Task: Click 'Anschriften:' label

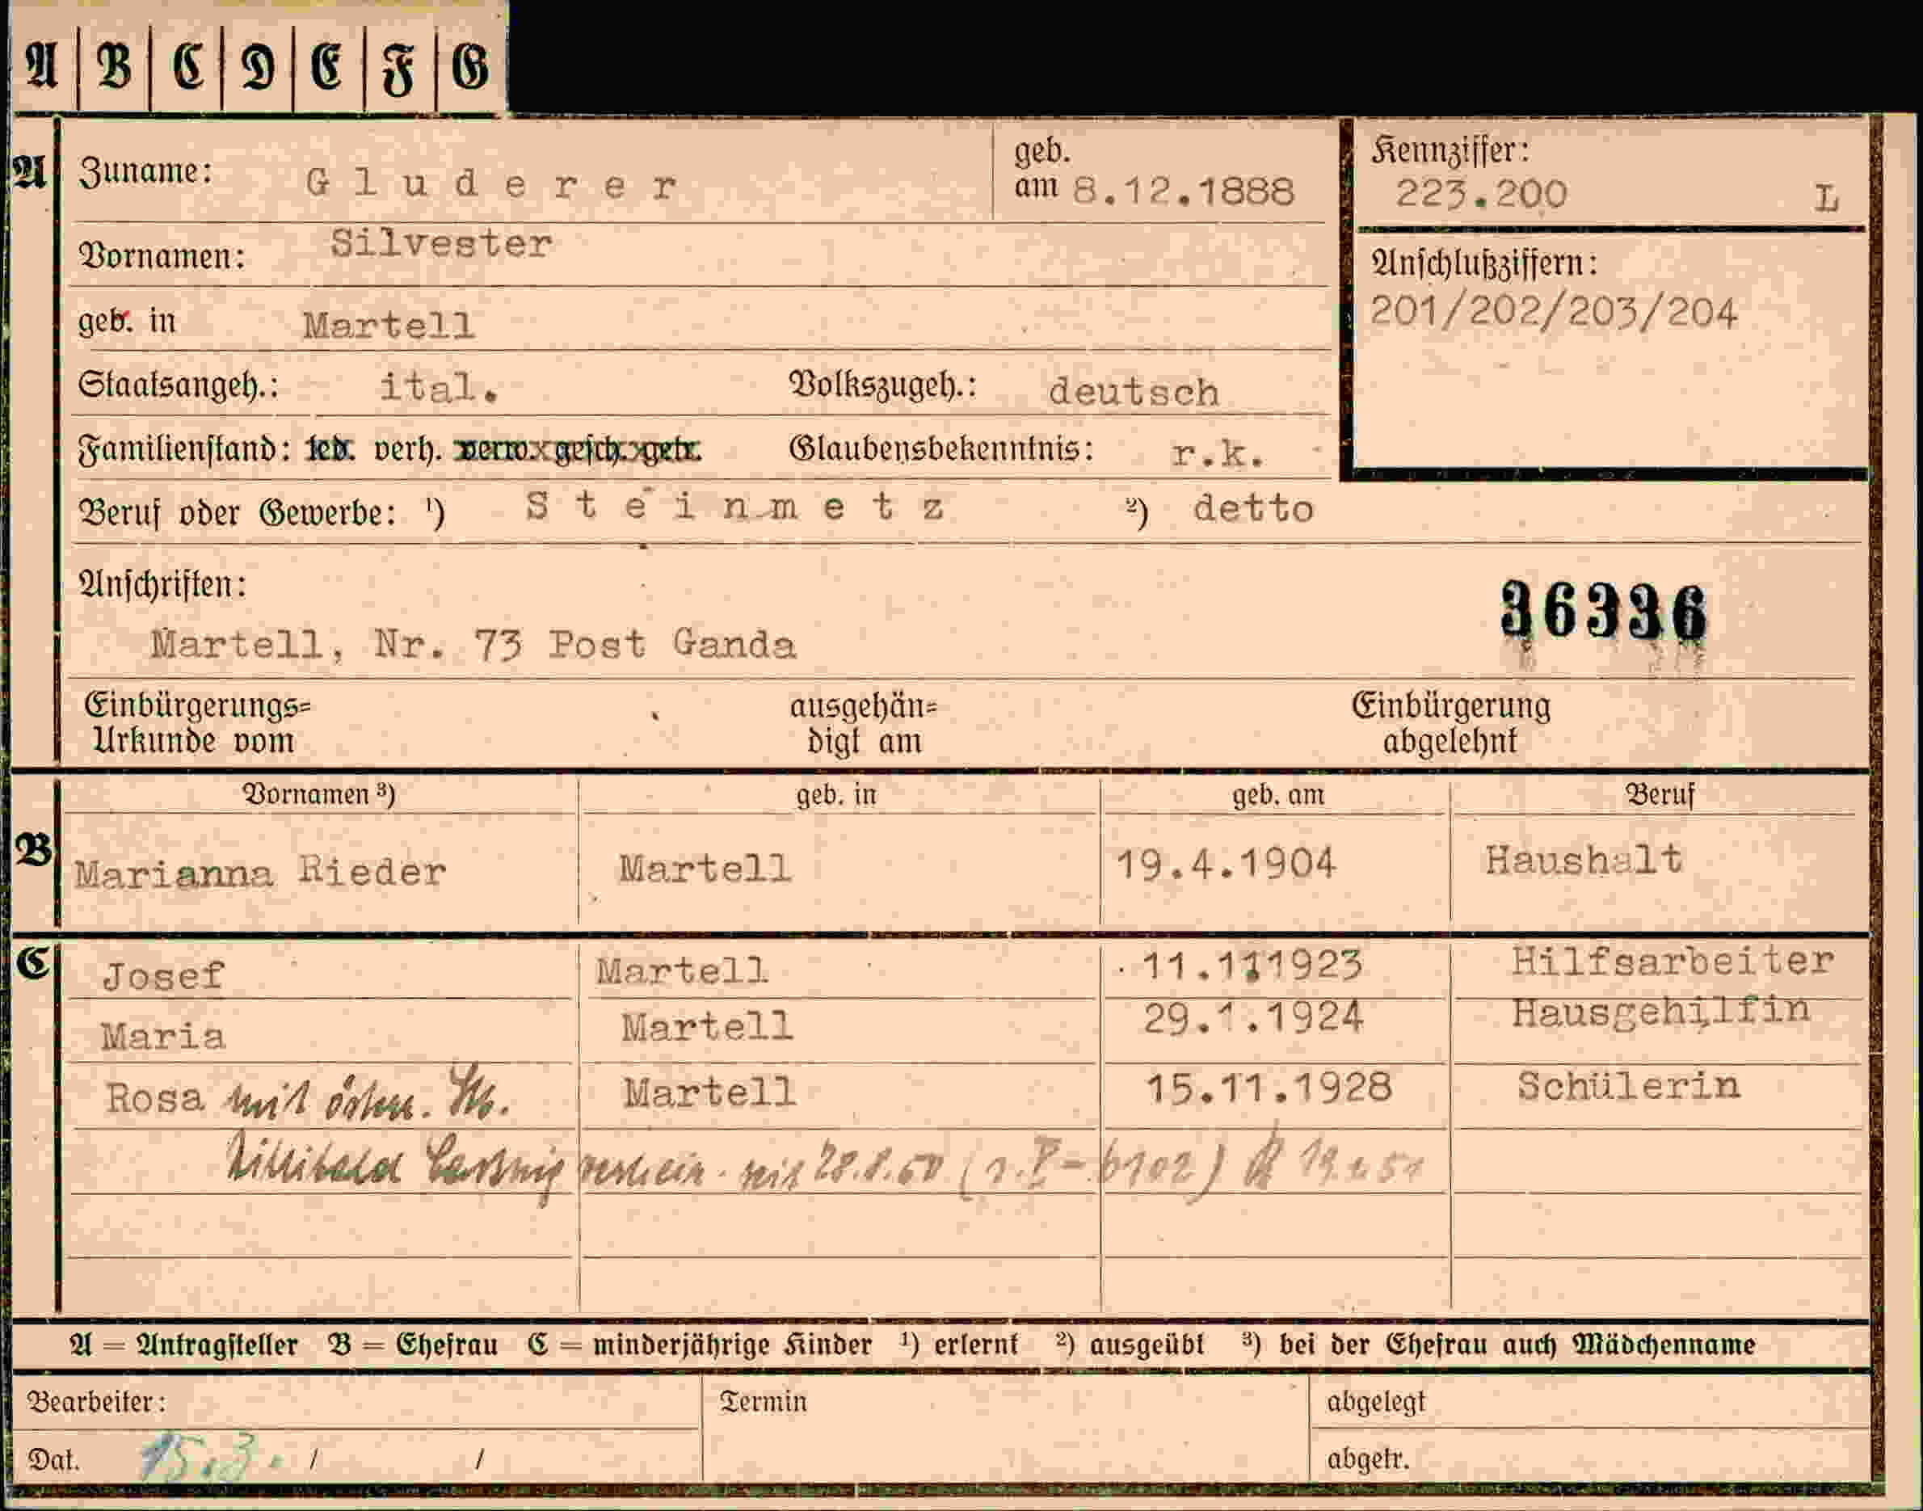Action: 162,585
